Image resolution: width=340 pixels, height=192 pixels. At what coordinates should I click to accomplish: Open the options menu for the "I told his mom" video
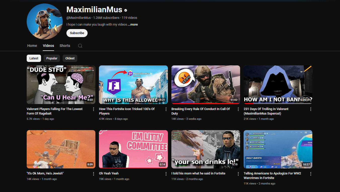(238, 174)
